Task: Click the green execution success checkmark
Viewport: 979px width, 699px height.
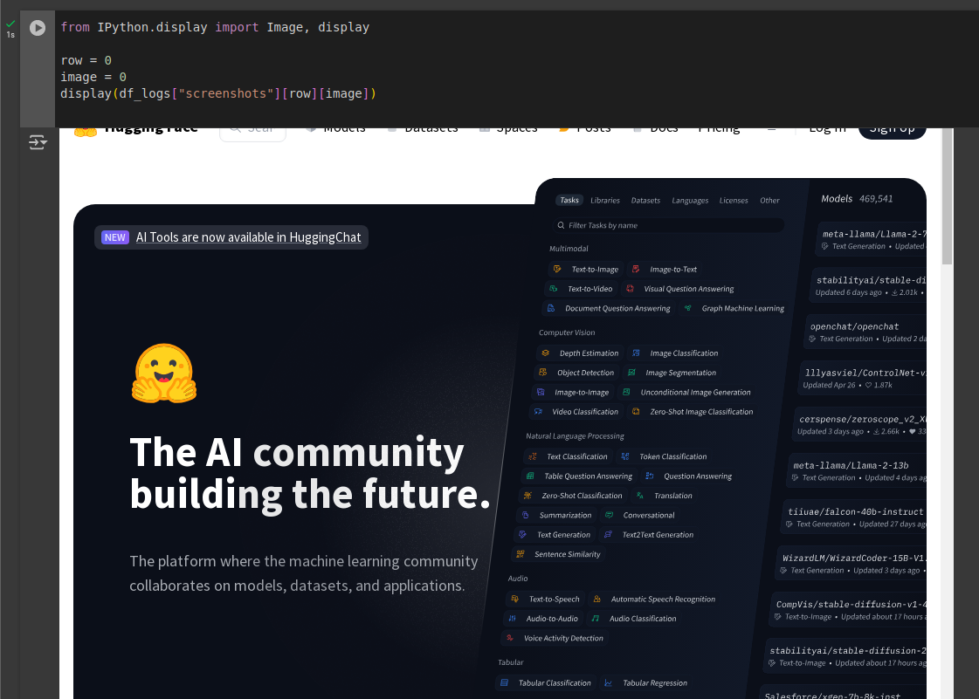Action: click(x=10, y=24)
